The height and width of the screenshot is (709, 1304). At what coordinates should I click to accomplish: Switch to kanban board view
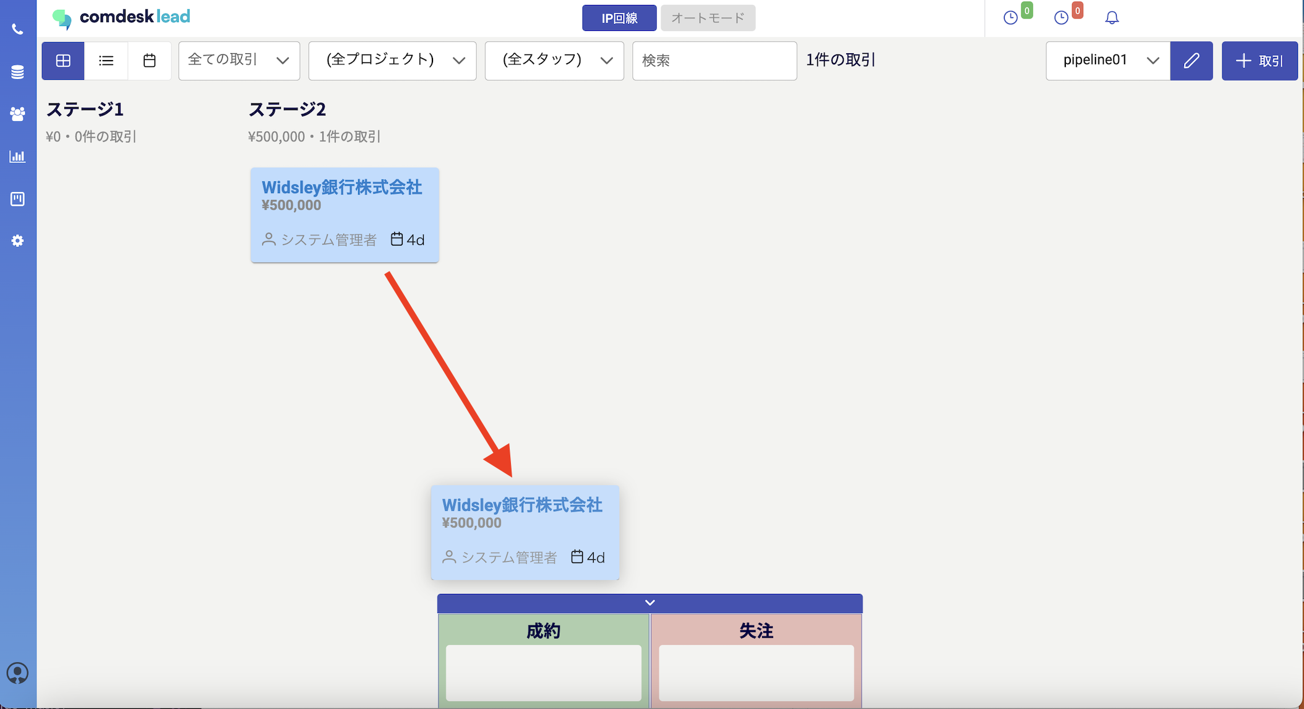point(63,61)
